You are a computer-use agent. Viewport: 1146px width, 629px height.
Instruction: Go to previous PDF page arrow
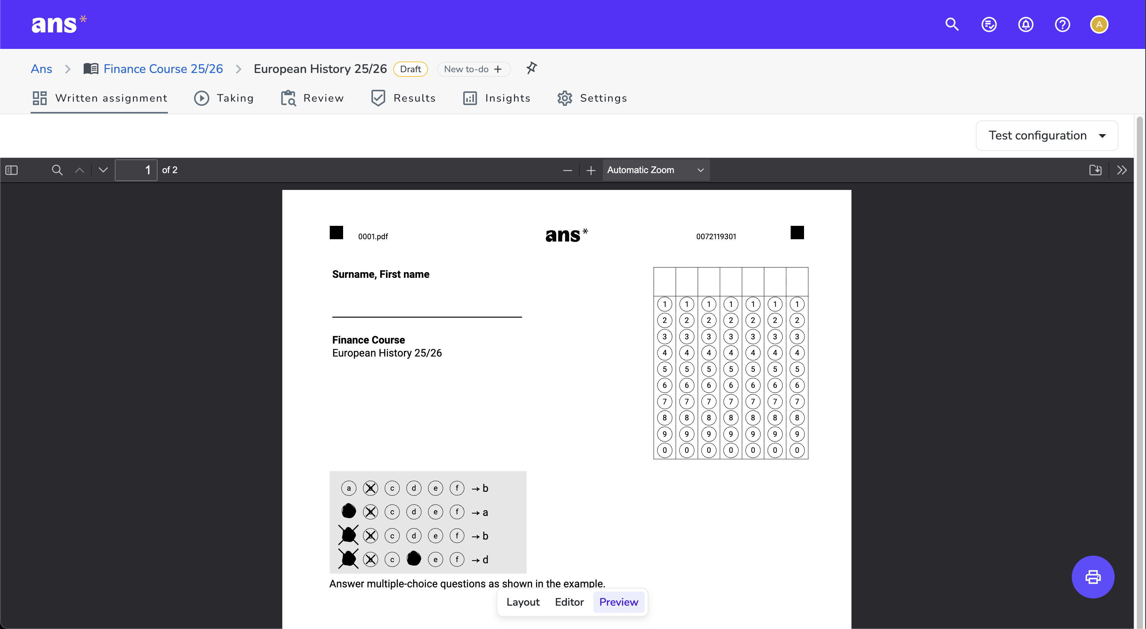pyautogui.click(x=80, y=170)
